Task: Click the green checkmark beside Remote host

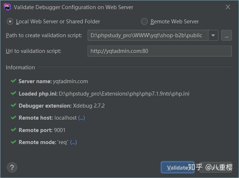Action: coord(14,117)
